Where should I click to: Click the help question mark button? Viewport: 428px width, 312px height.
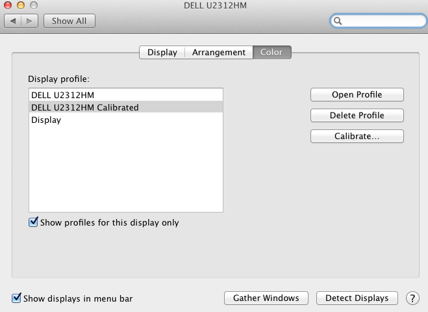pyautogui.click(x=412, y=298)
